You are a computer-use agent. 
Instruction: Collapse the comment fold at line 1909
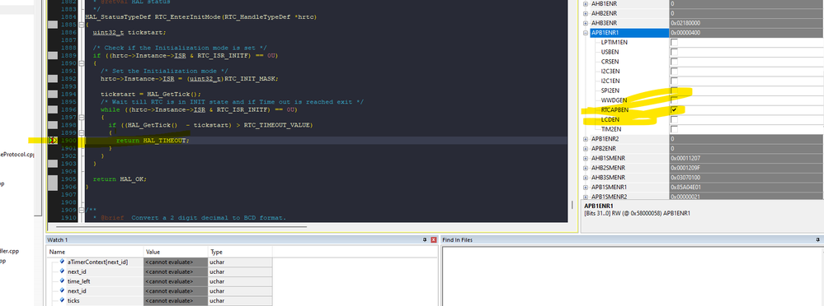pyautogui.click(x=82, y=210)
